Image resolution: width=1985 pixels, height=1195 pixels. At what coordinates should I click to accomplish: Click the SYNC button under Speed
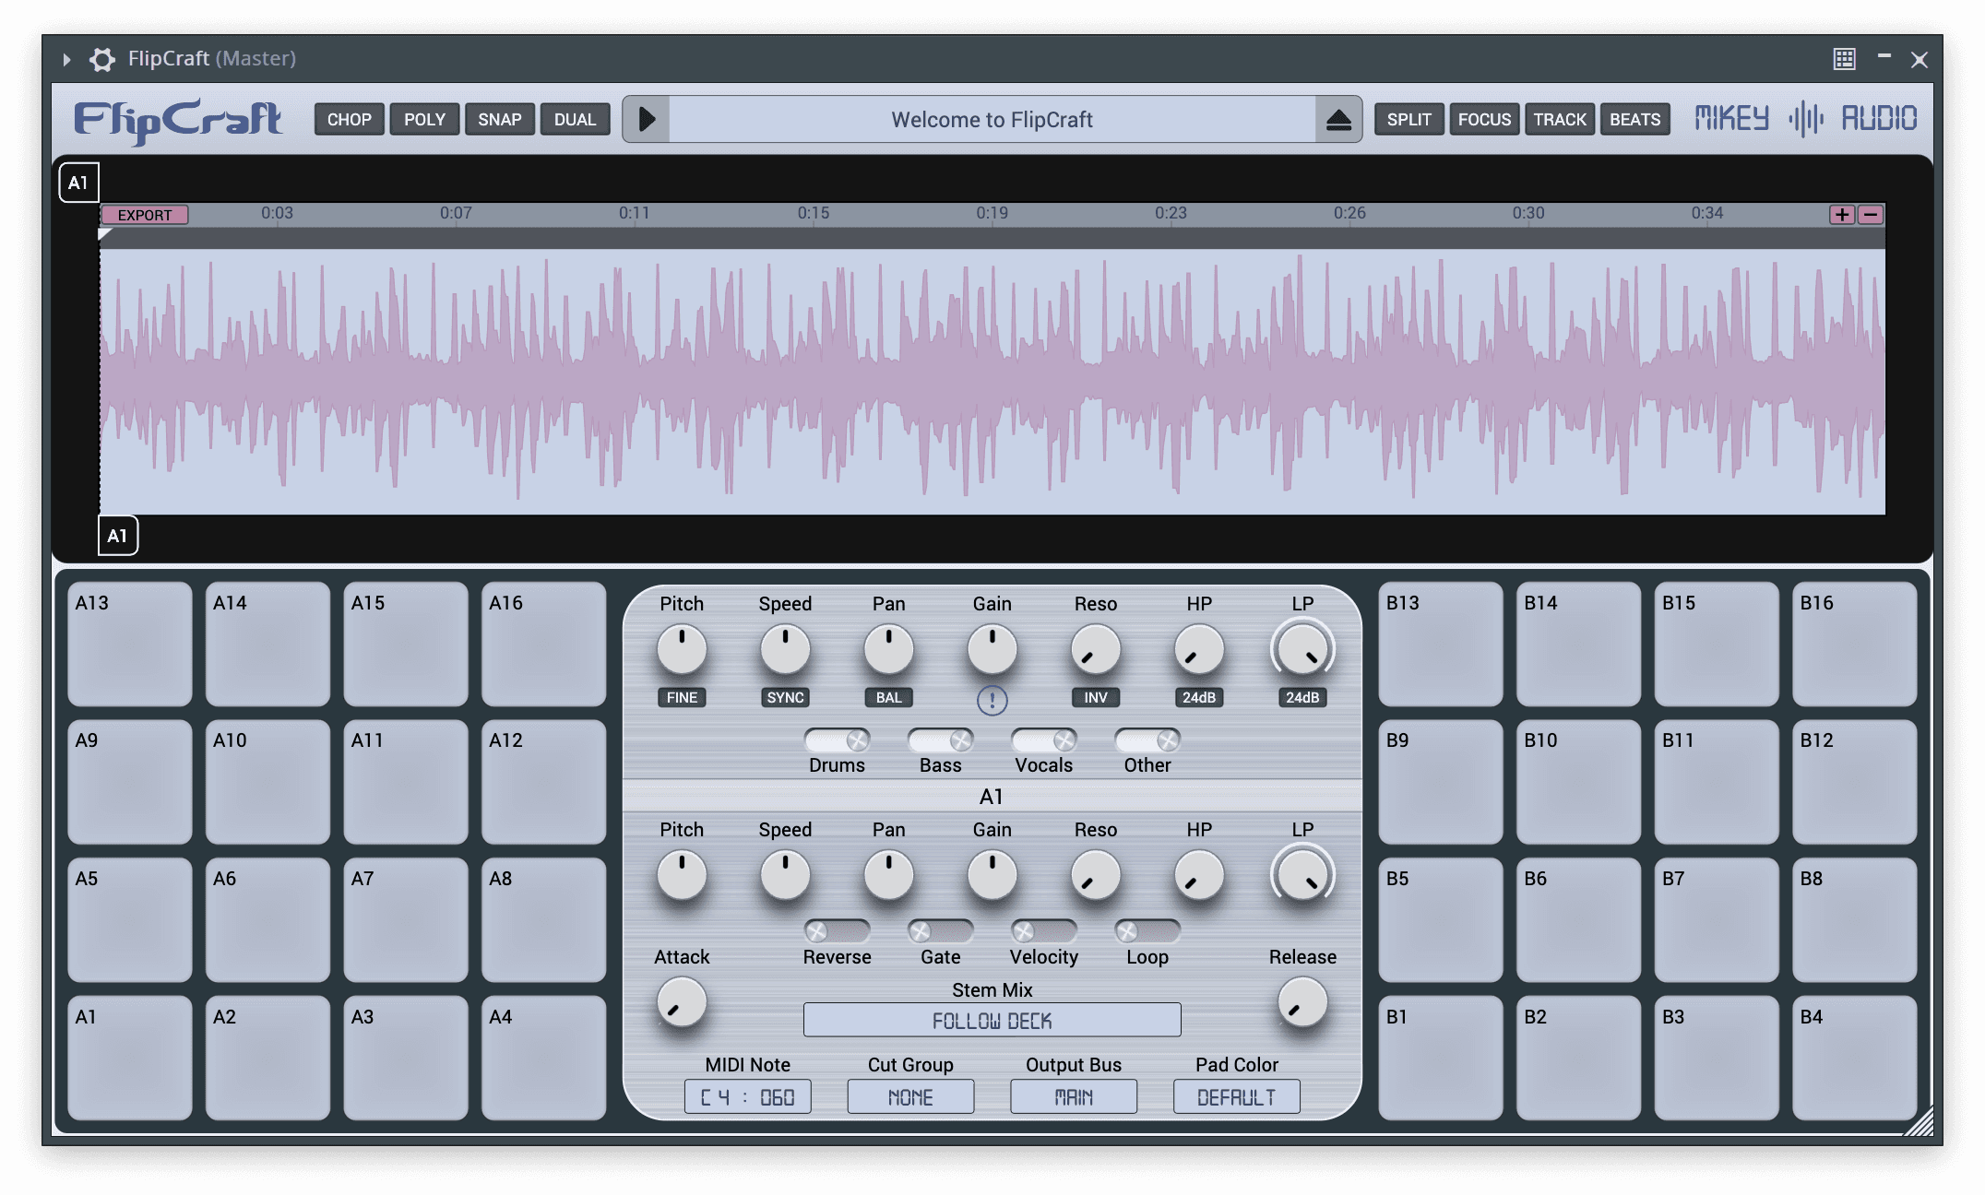[785, 697]
